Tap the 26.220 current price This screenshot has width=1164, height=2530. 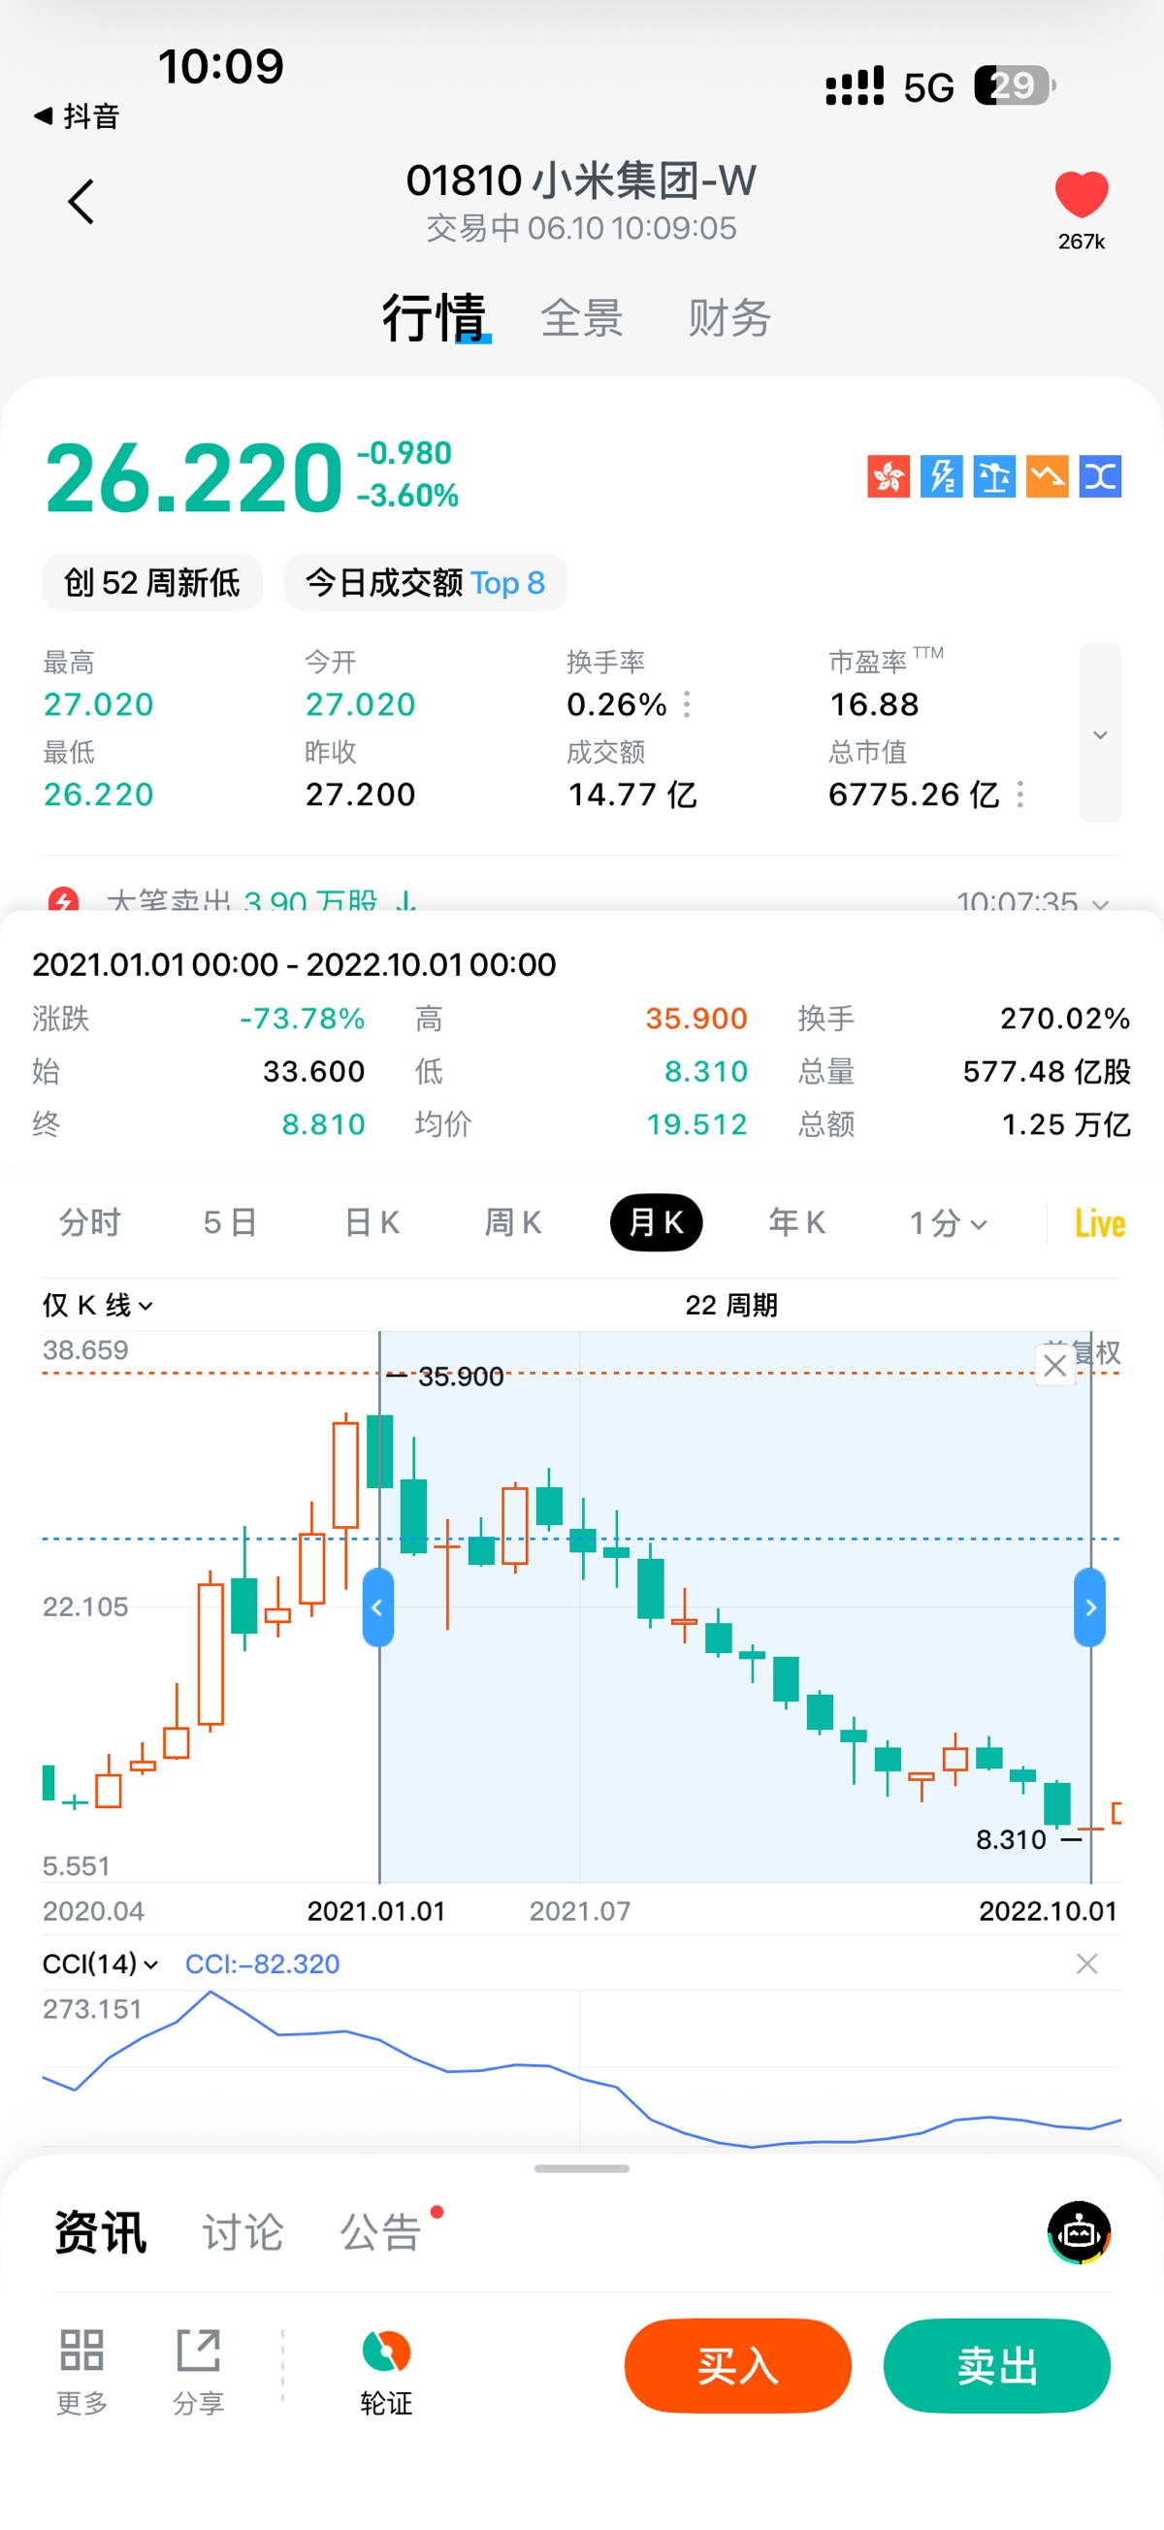(x=193, y=477)
